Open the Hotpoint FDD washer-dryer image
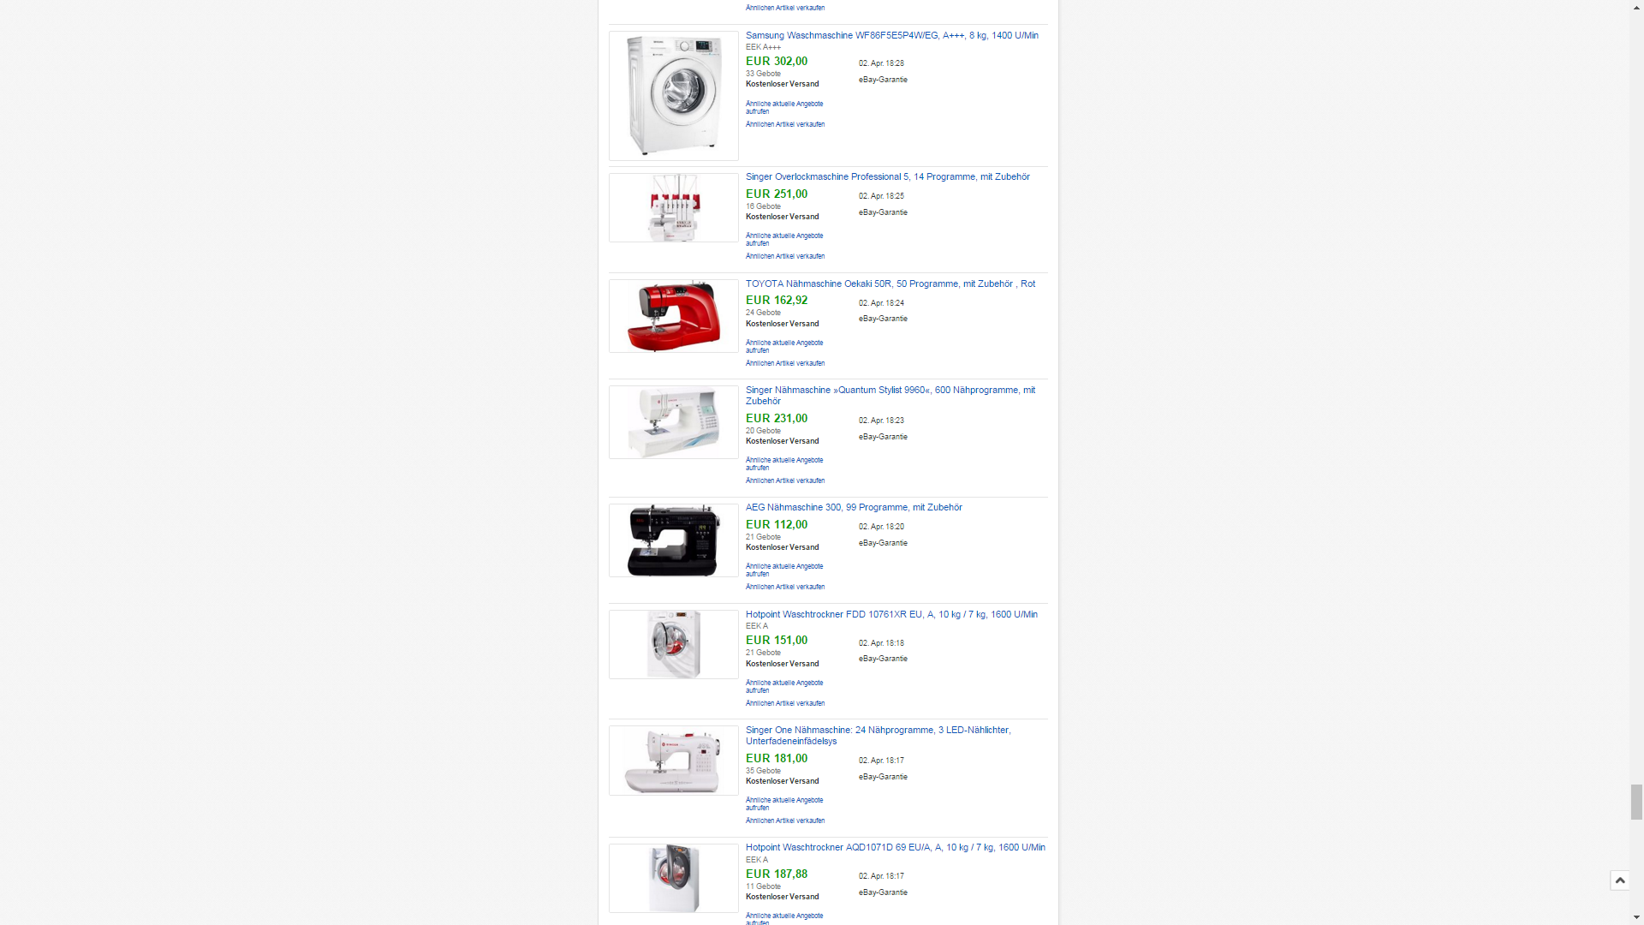The width and height of the screenshot is (1644, 925). click(674, 645)
